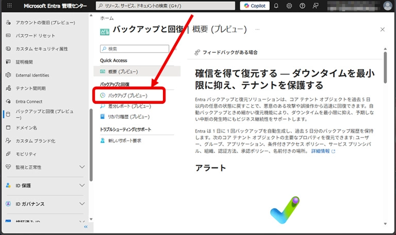The image size is (396, 235).
Task: Click content pane scroll down arrow
Action: point(385,224)
